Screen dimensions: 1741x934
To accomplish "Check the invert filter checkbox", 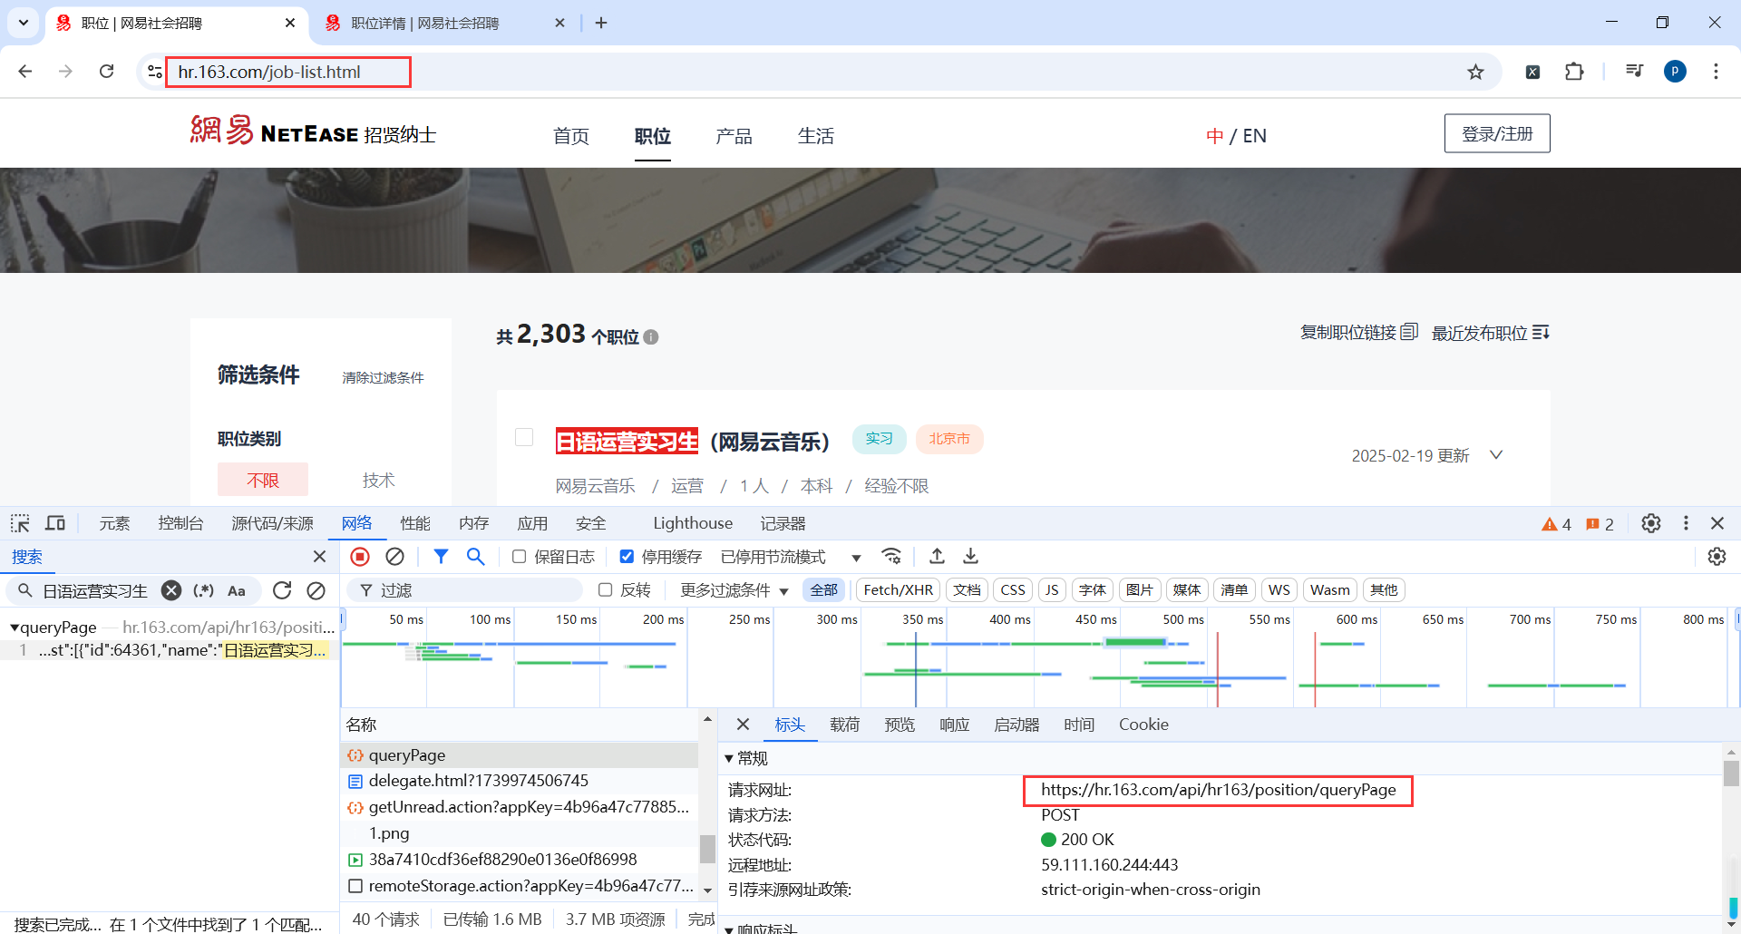I will (606, 590).
